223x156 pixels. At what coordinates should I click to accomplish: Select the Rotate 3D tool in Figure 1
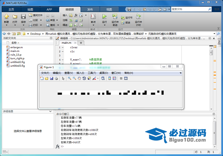pyautogui.click(x=84, y=78)
